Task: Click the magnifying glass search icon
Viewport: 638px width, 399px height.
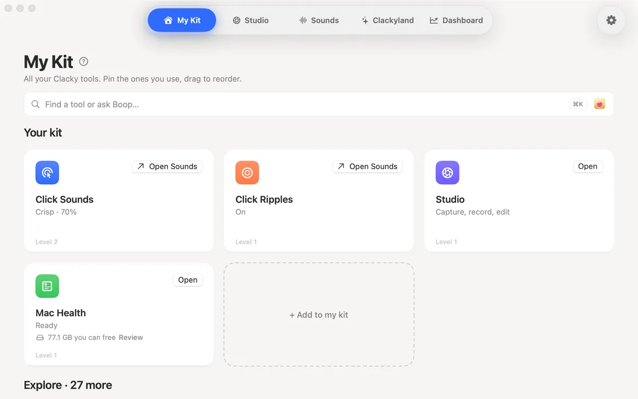Action: [36, 104]
